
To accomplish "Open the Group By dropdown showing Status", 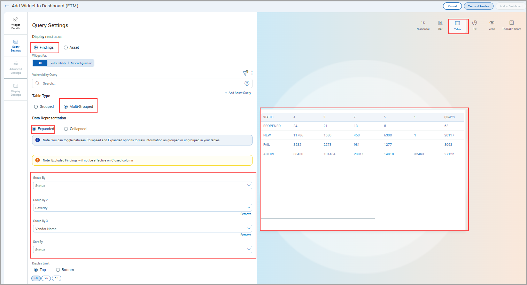I will point(142,185).
